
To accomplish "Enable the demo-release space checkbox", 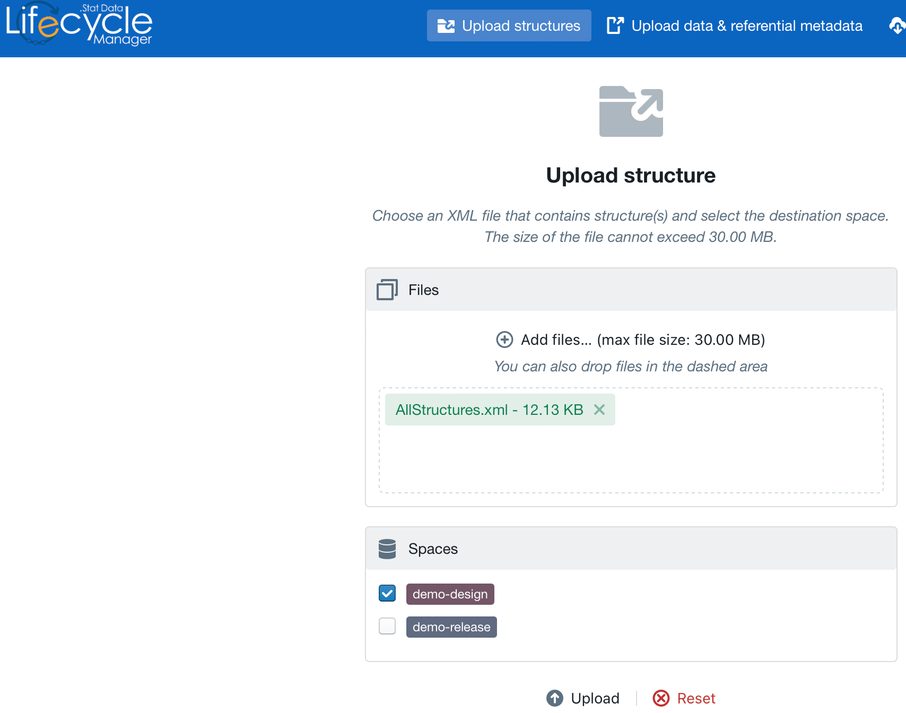I will [387, 626].
